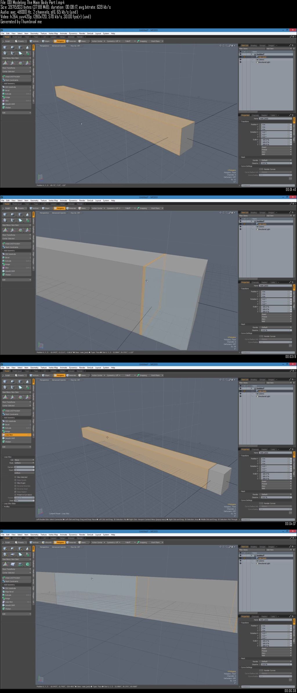Click Perspective view label in 00:04:57 frame
297x693 pixels.
coord(44,380)
